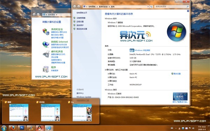Click the envelope mail tray icon

(187, 128)
